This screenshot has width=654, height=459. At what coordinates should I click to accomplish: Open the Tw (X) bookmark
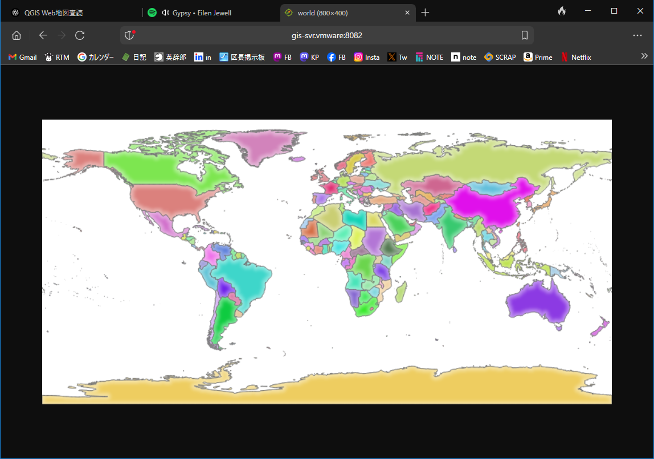tap(397, 57)
